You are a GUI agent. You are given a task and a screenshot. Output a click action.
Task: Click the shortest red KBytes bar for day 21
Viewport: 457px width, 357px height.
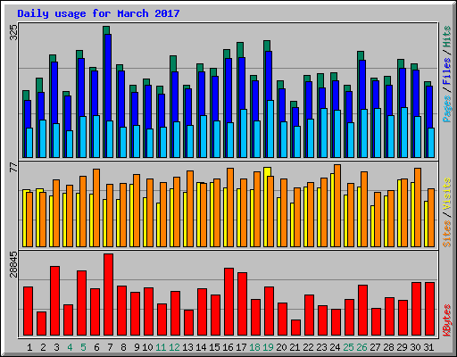point(295,328)
